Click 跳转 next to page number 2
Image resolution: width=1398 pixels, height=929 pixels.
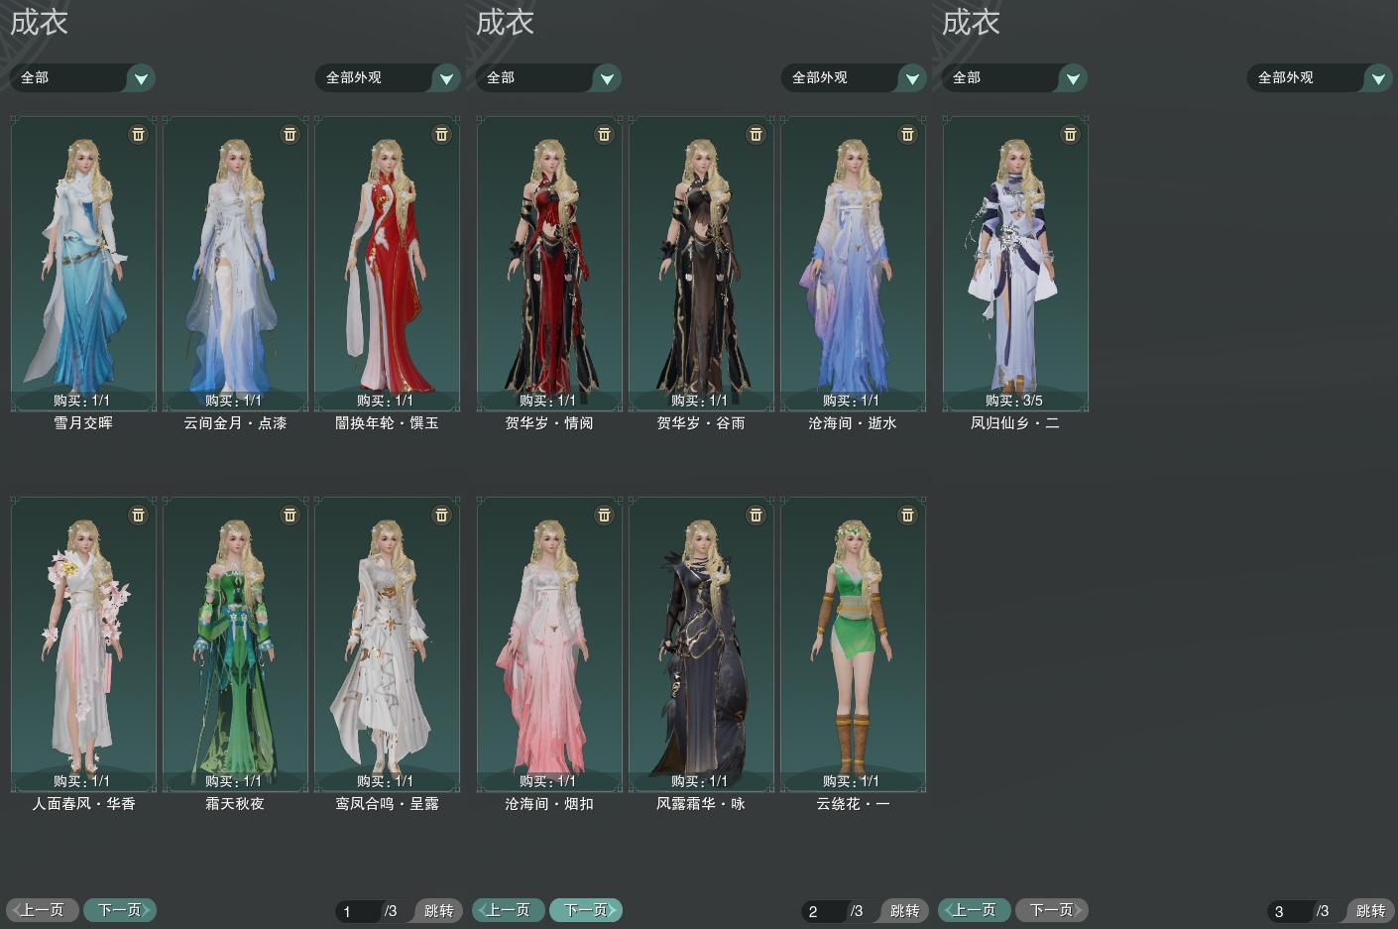pos(904,911)
